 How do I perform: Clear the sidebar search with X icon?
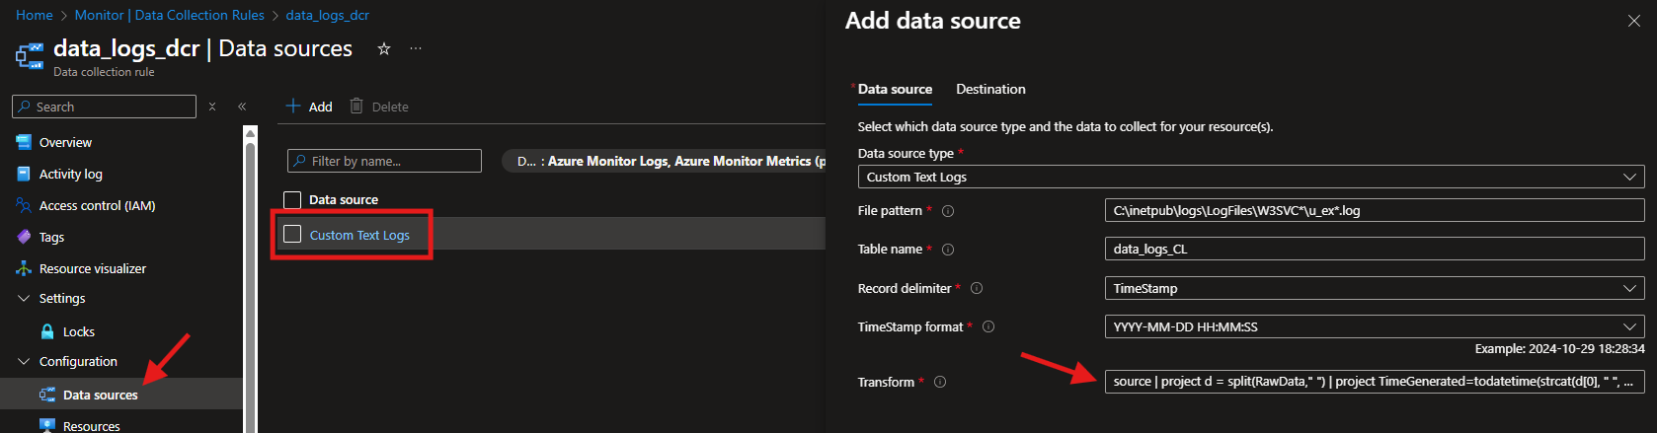coord(212,107)
